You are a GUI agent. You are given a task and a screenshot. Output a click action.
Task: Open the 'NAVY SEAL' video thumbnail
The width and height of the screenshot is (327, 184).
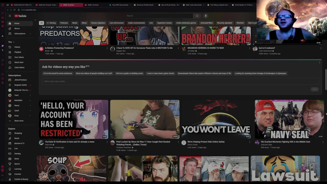point(289,119)
